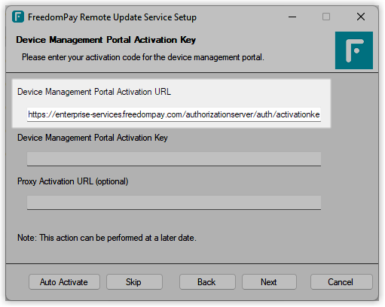385x307 pixels.
Task: Click the "Device Management Portal Activation URL" label
Action: [x=94, y=92]
